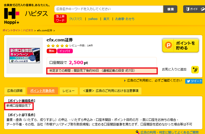The image size is (205, 134).
Task: Open the 広告のご利用における注意事項 tab
Action: 111,91
